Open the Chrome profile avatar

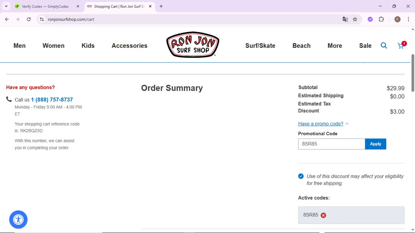pyautogui.click(x=398, y=19)
